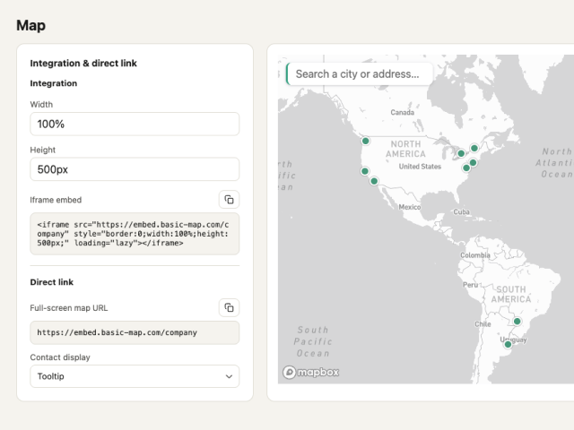Click the United States map label

[x=420, y=167]
